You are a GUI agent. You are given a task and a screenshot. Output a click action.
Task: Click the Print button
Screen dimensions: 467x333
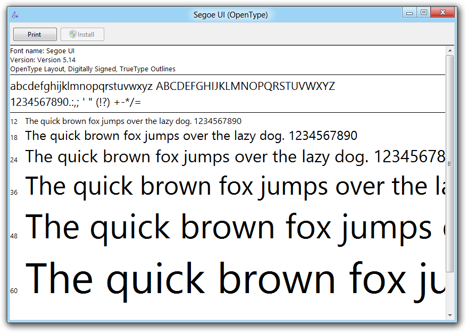(35, 34)
